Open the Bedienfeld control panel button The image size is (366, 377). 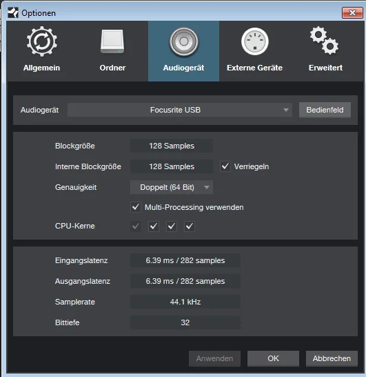[325, 110]
